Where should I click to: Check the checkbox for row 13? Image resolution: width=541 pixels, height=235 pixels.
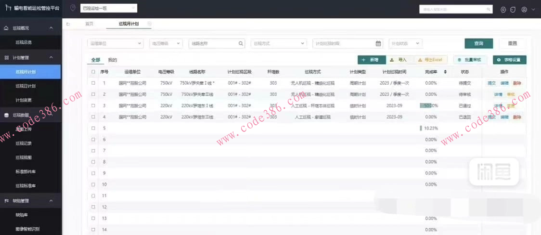(x=93, y=219)
